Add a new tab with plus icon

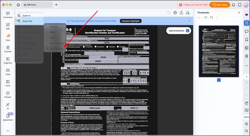pos(56,5)
